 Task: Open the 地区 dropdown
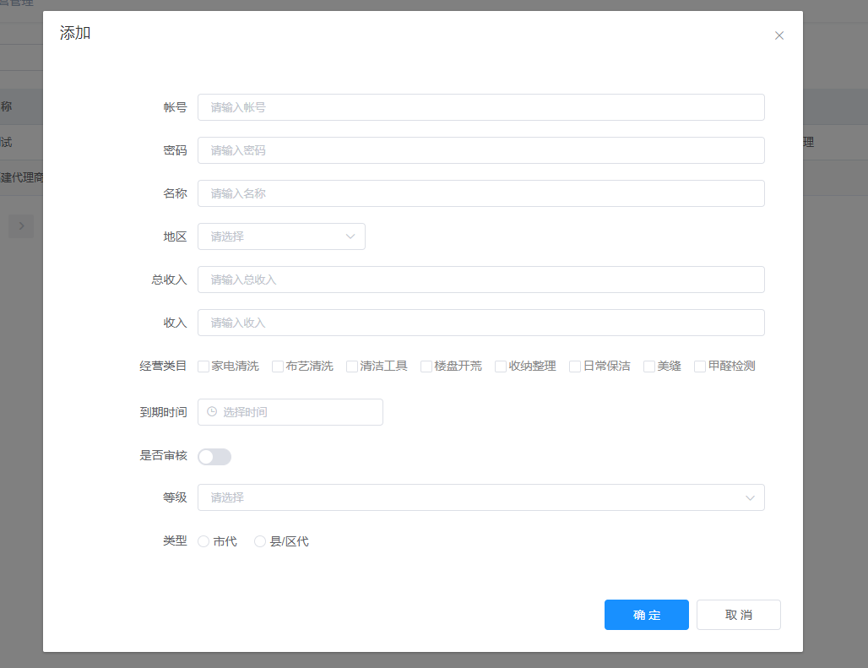coord(281,236)
